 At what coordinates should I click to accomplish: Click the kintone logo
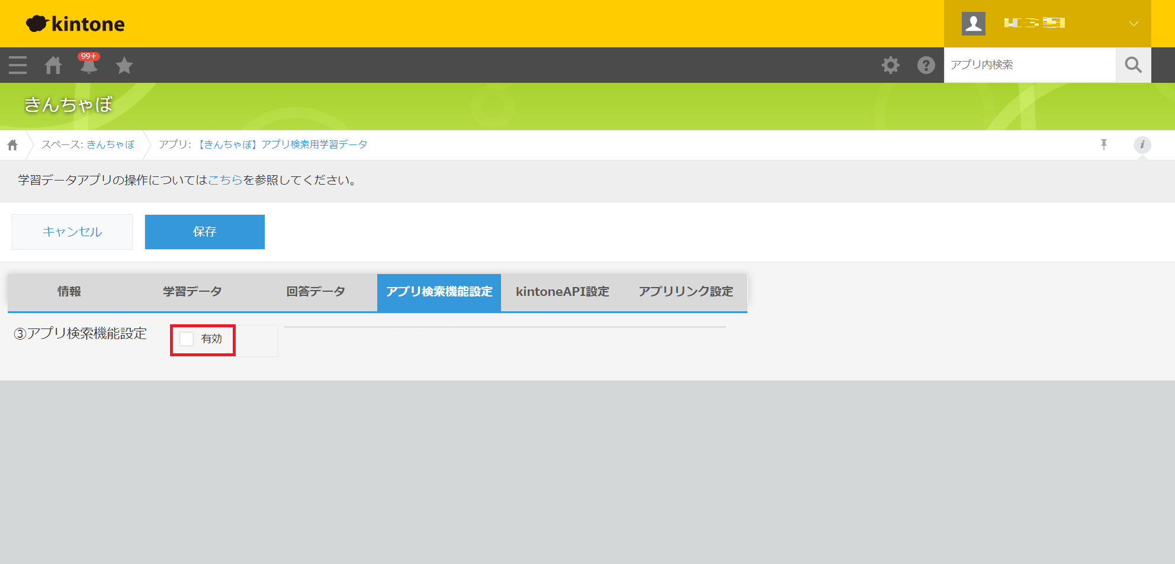point(76,24)
